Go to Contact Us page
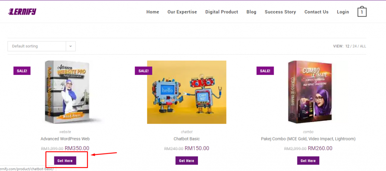The image size is (386, 171). [316, 12]
